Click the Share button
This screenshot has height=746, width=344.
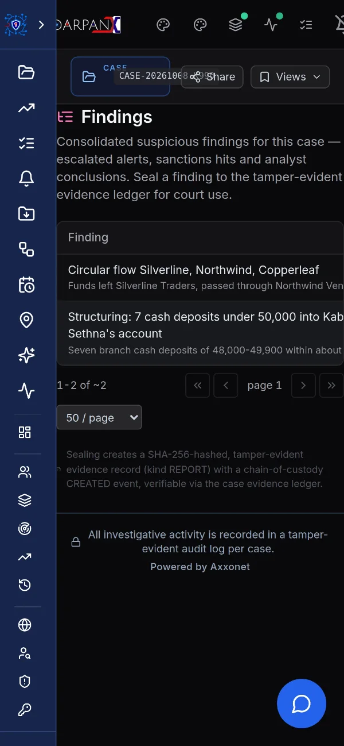(x=212, y=77)
